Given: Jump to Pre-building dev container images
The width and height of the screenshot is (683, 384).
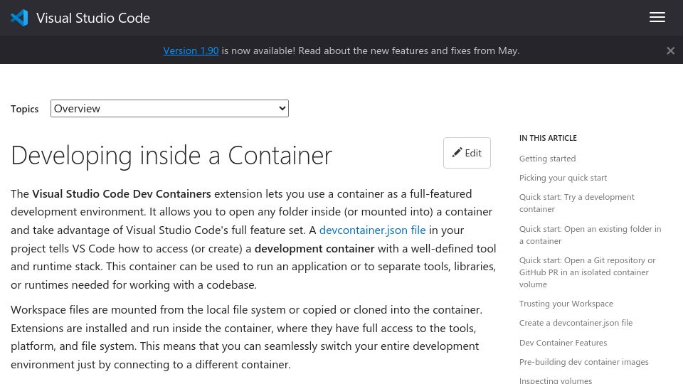Looking at the screenshot, I should [583, 362].
